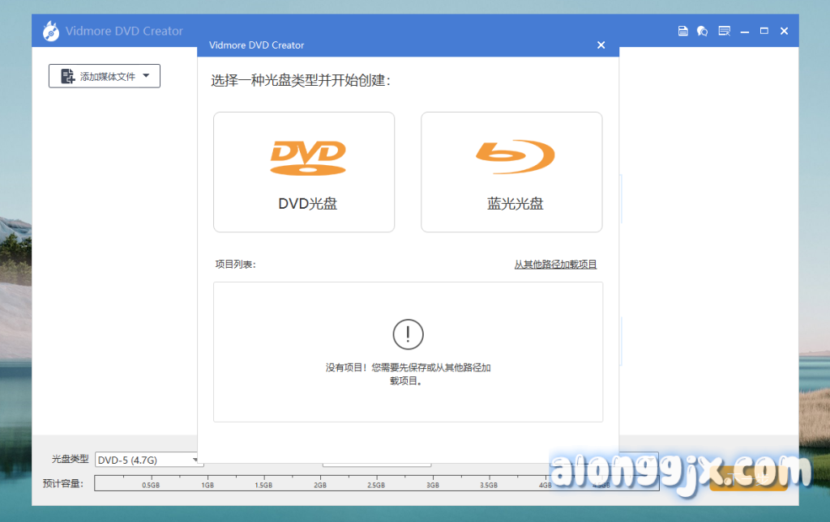Click the 预计容量 capacity bar
The image size is (830, 522).
pos(324,483)
